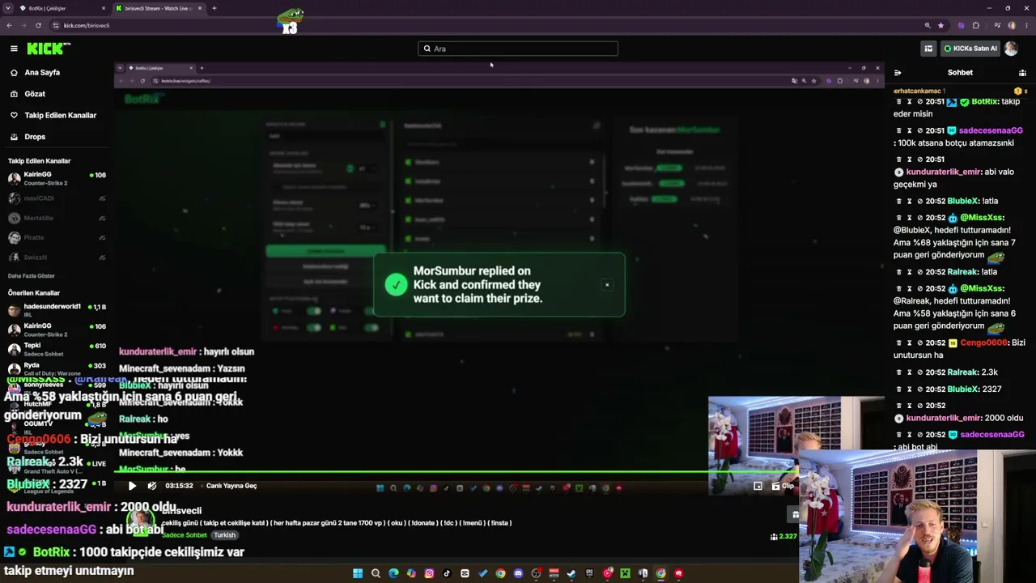Viewport: 1036px width, 583px height.
Task: Click the KICKs Satın Al button
Action: click(x=970, y=49)
